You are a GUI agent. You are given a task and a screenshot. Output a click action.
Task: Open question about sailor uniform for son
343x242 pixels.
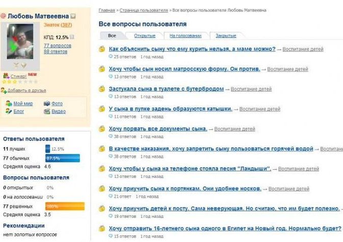click(184, 69)
